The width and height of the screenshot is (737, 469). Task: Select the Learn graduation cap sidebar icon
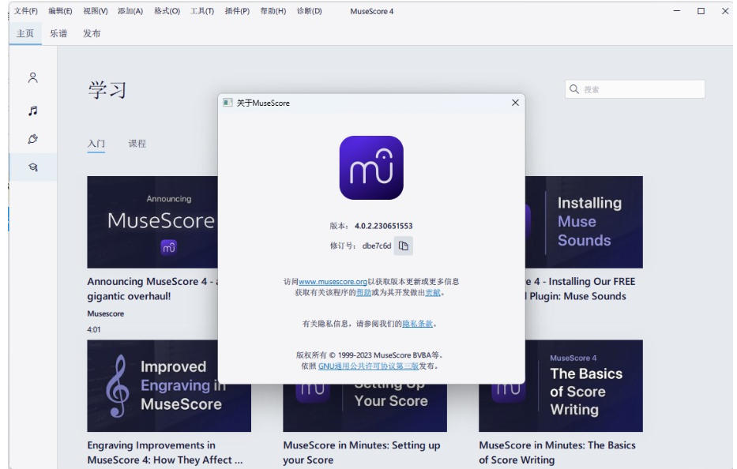click(x=33, y=167)
